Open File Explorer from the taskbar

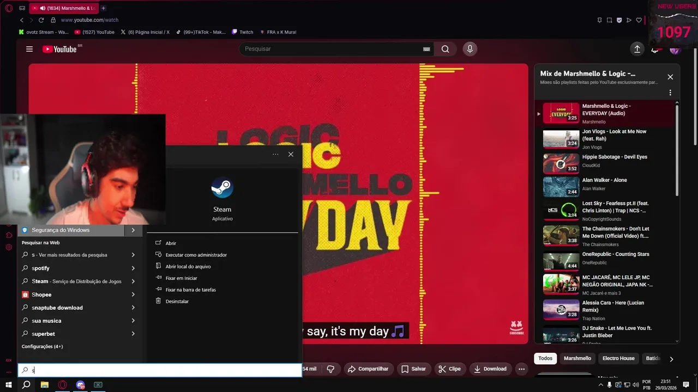click(45, 385)
